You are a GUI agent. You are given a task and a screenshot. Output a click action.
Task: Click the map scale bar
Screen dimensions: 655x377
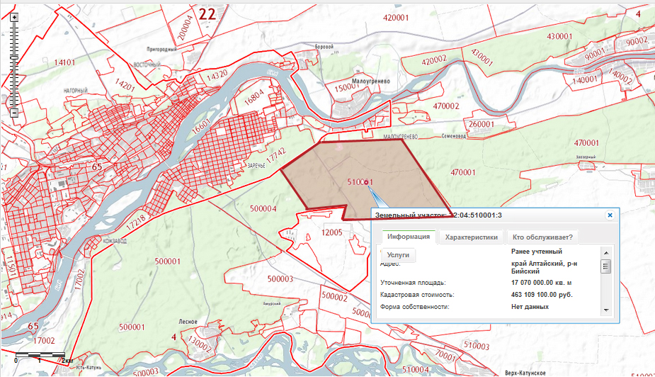40,354
